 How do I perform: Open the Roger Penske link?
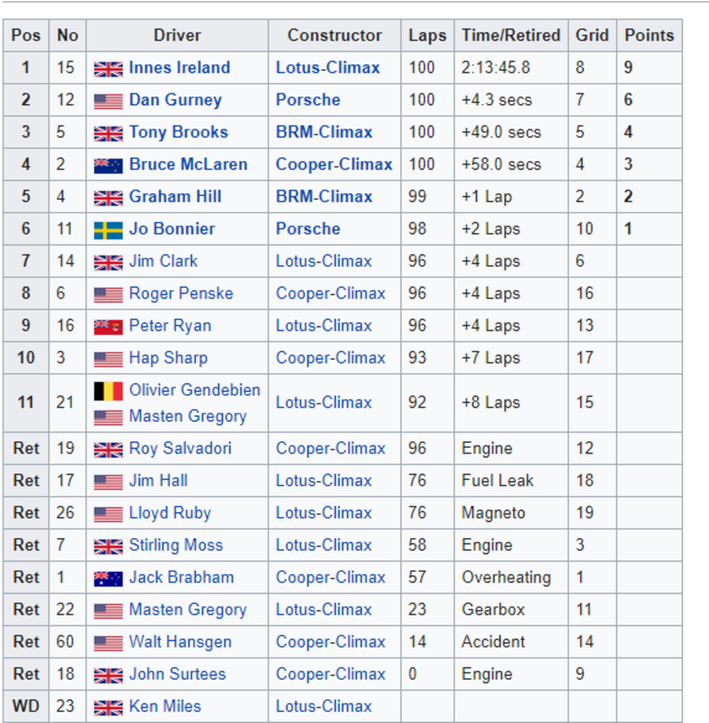(x=181, y=293)
